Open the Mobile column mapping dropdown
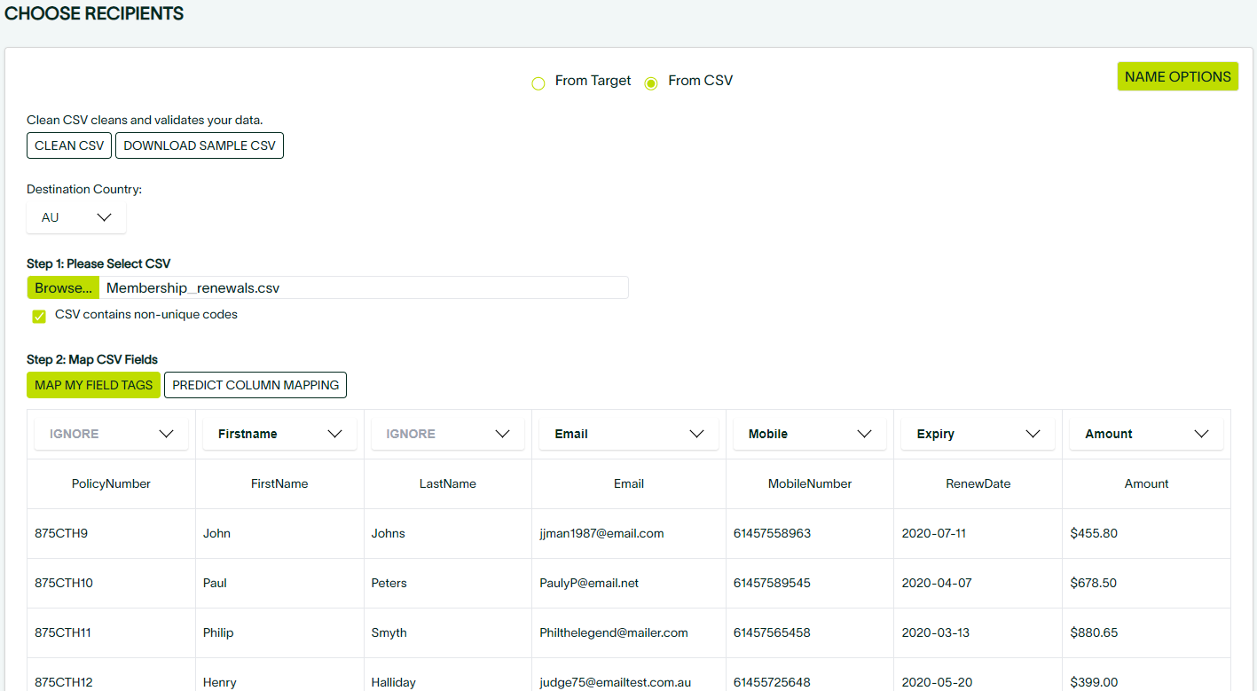The width and height of the screenshot is (1257, 691). click(x=809, y=434)
